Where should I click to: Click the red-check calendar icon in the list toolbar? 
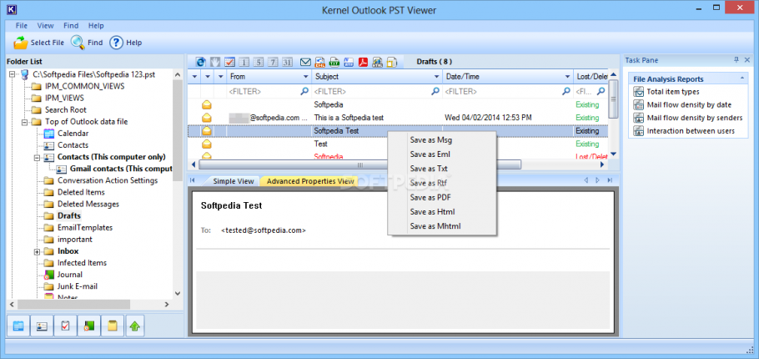tap(229, 62)
